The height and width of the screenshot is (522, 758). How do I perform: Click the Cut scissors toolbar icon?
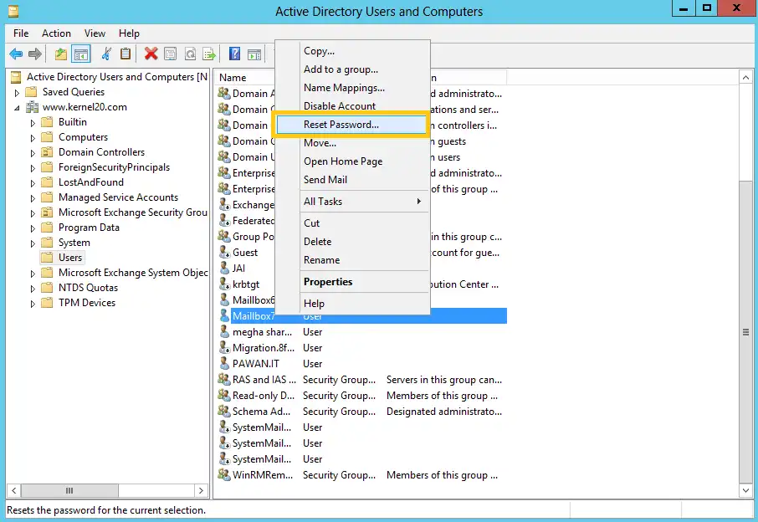(x=106, y=54)
